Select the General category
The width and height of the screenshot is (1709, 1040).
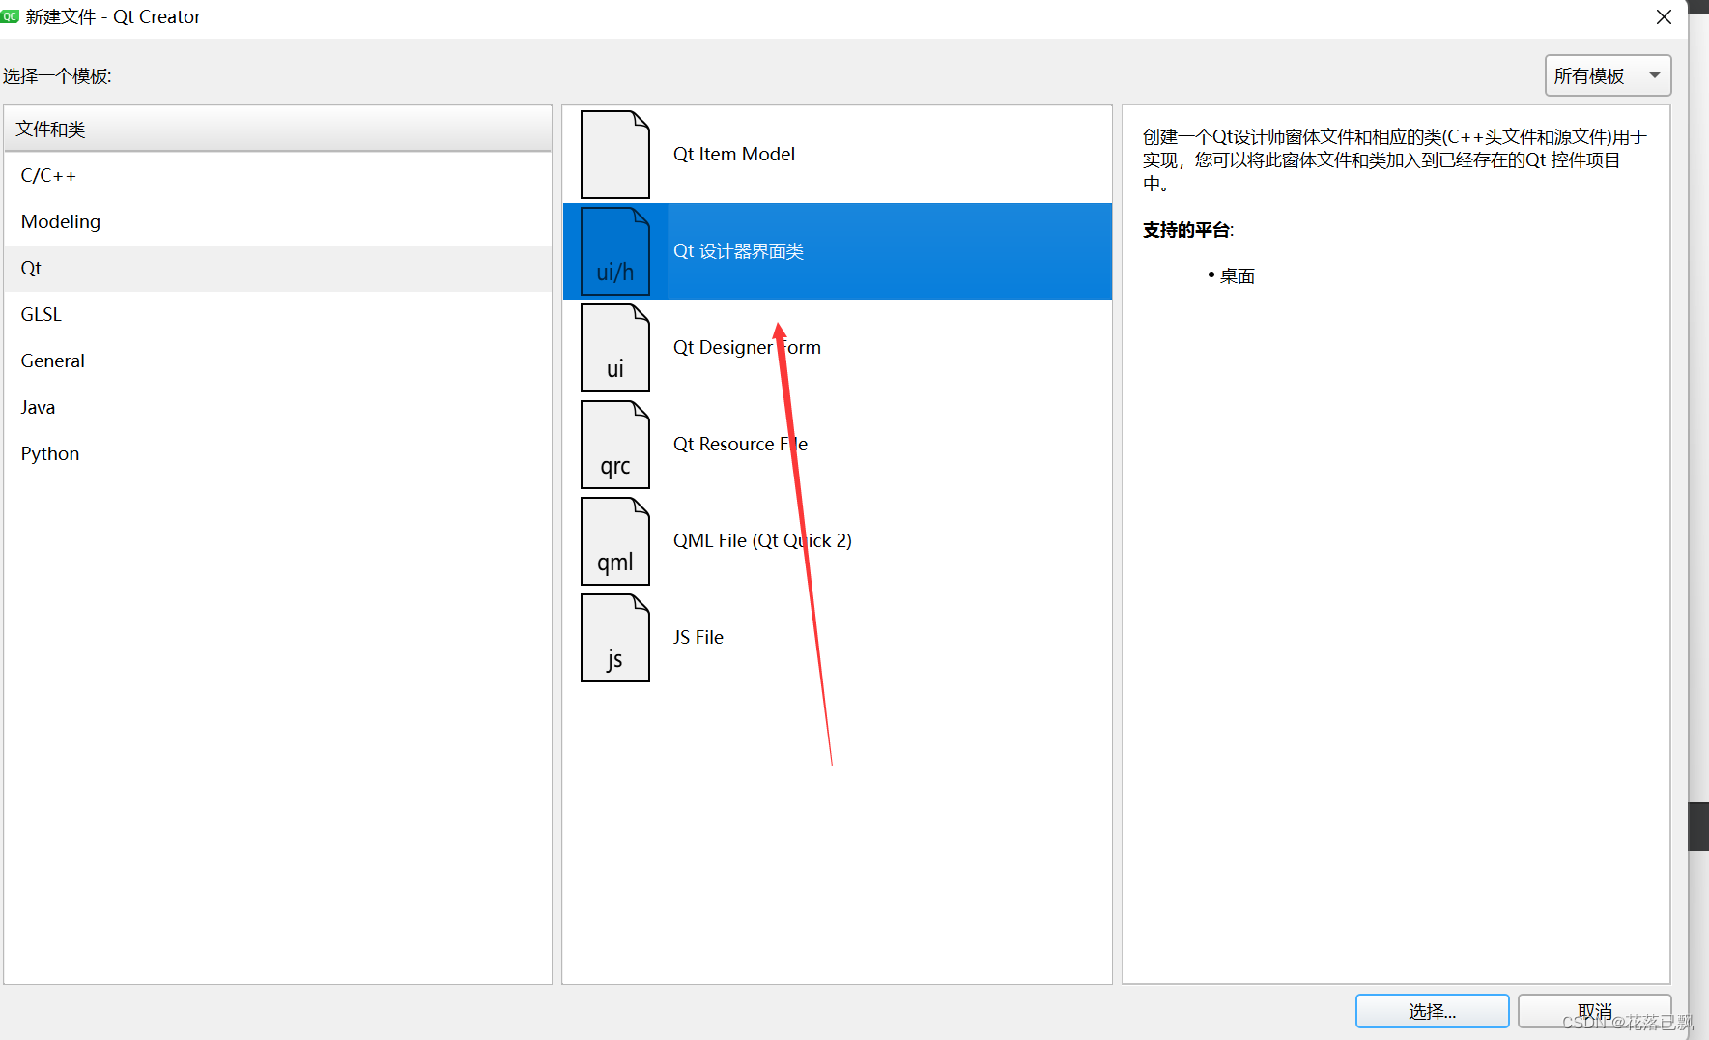point(278,361)
